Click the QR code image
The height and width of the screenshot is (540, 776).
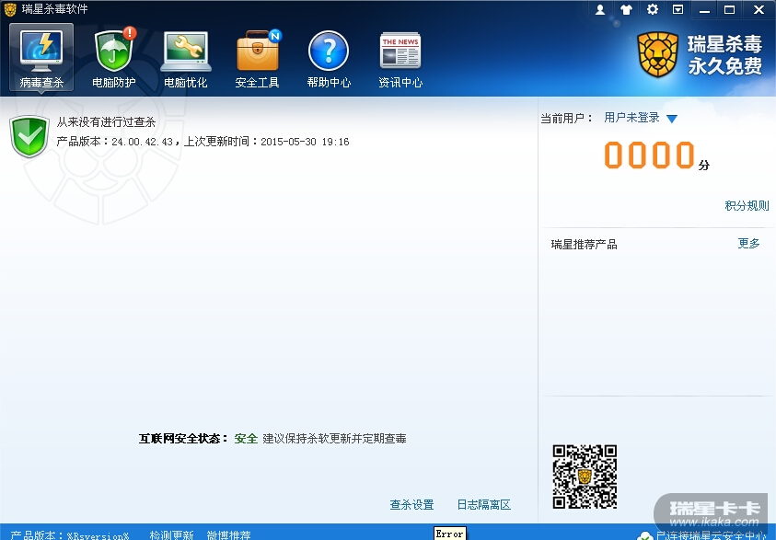point(585,477)
